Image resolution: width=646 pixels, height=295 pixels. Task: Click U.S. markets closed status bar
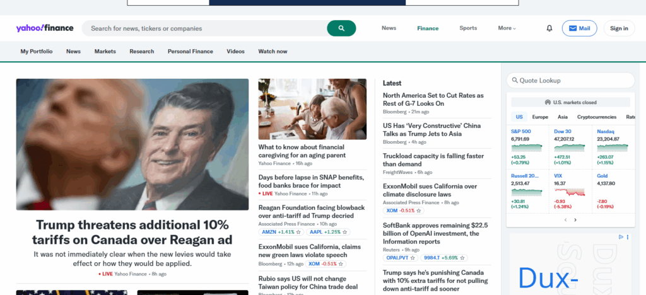tap(570, 102)
